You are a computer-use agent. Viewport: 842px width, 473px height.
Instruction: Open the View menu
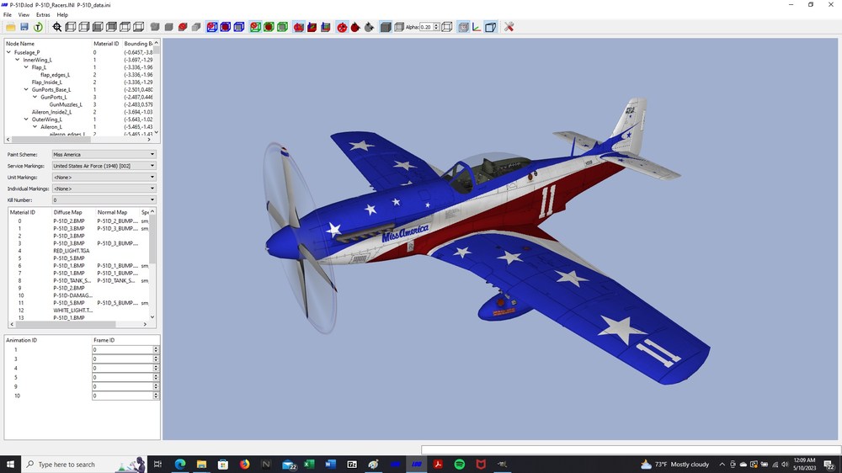24,15
